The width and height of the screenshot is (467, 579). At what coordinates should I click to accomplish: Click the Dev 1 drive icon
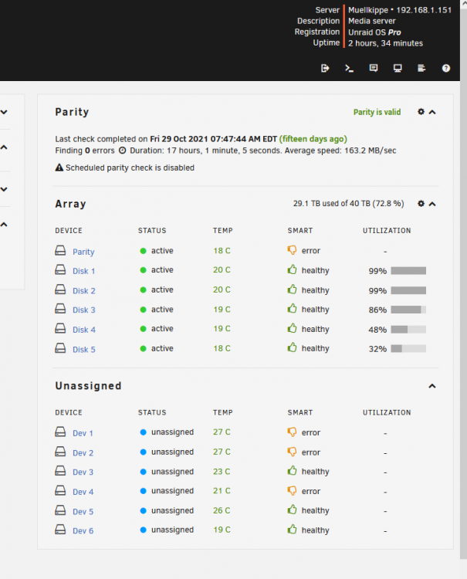tap(60, 432)
